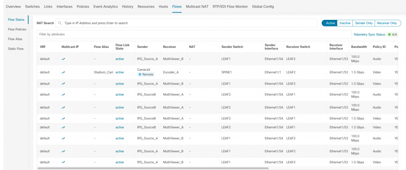Sort by the Flow Alias column header
This screenshot has height=170, width=406.
click(x=101, y=47)
